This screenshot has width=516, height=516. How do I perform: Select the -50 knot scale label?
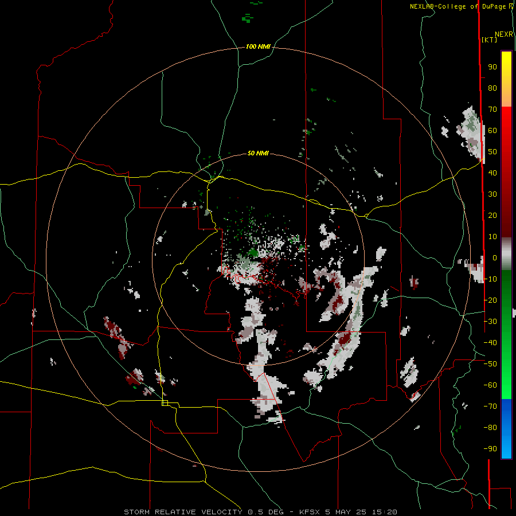pyautogui.click(x=490, y=364)
